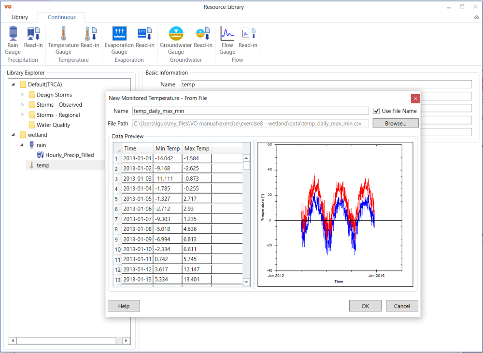Select the Water Quality tree item
The width and height of the screenshot is (483, 353).
[x=53, y=125]
